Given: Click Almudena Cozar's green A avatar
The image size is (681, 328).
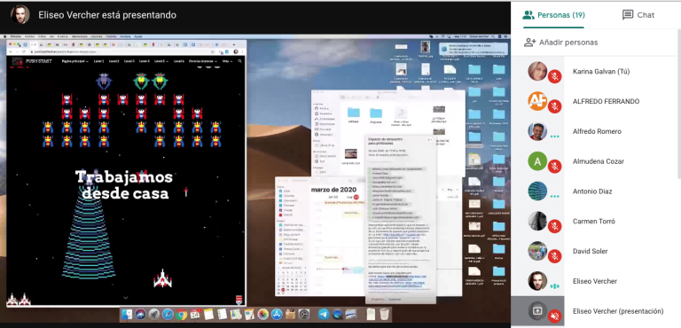Looking at the screenshot, I should (x=537, y=161).
